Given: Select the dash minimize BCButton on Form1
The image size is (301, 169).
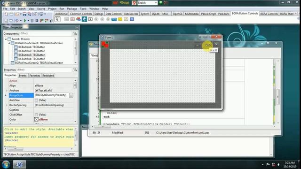Looking at the screenshot, I should [x=197, y=45].
